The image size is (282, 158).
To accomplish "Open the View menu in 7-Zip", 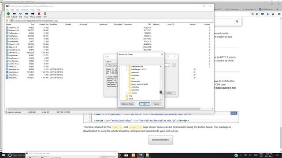I will (x=18, y=10).
